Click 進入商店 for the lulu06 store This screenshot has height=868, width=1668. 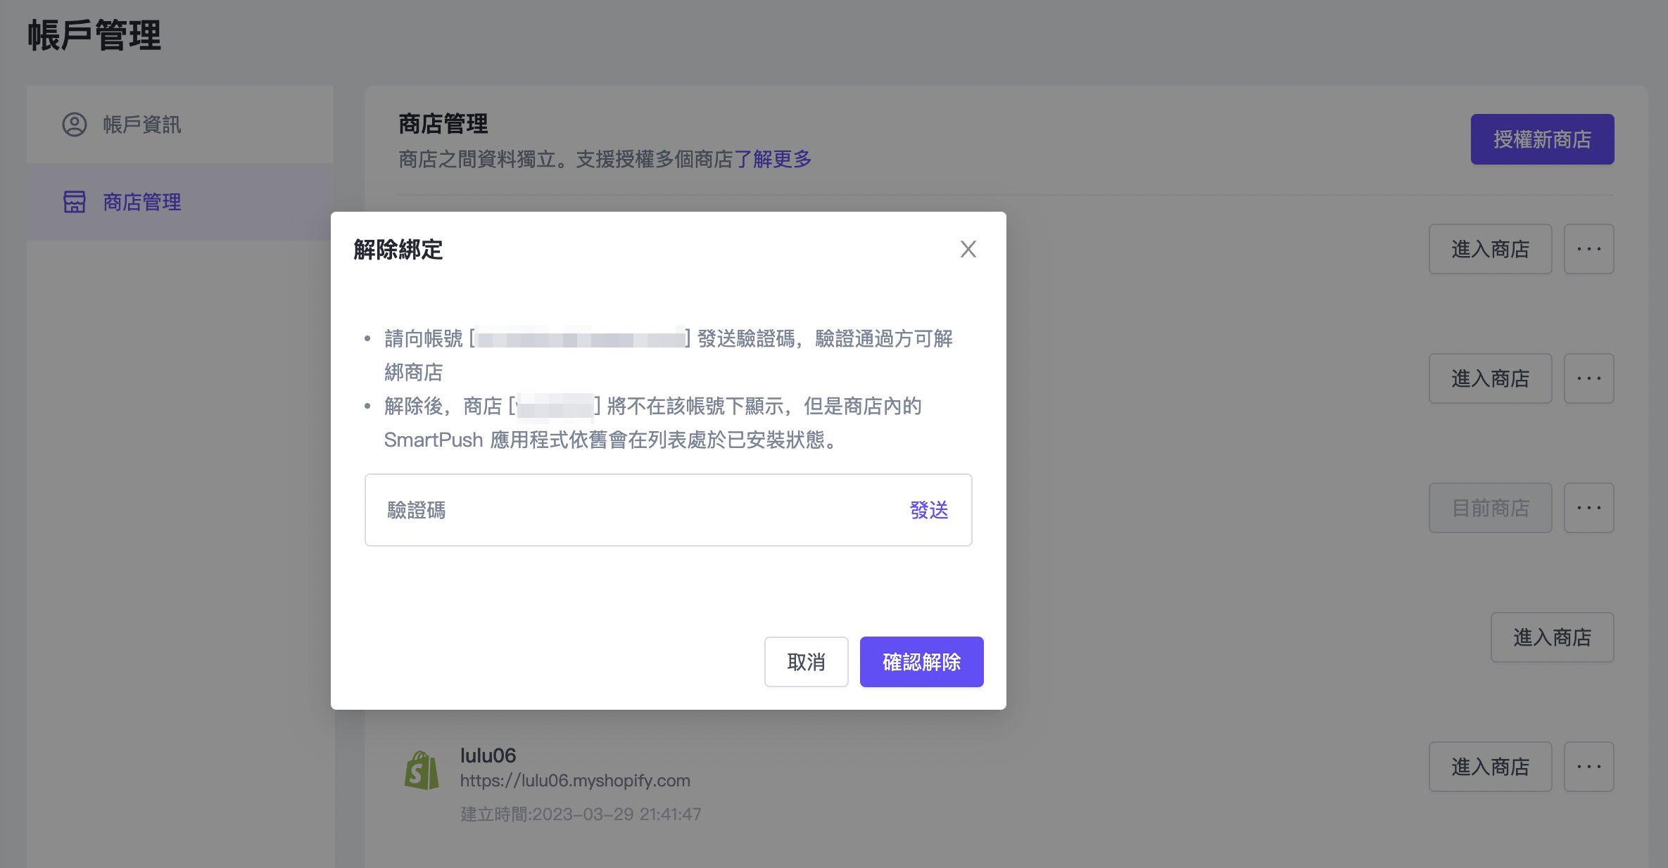(1490, 767)
